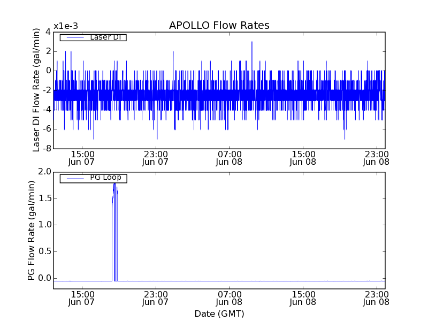428x321 pixels.
Task: Click the tallest Laser DI spike reaching 3
Action: coord(251,42)
